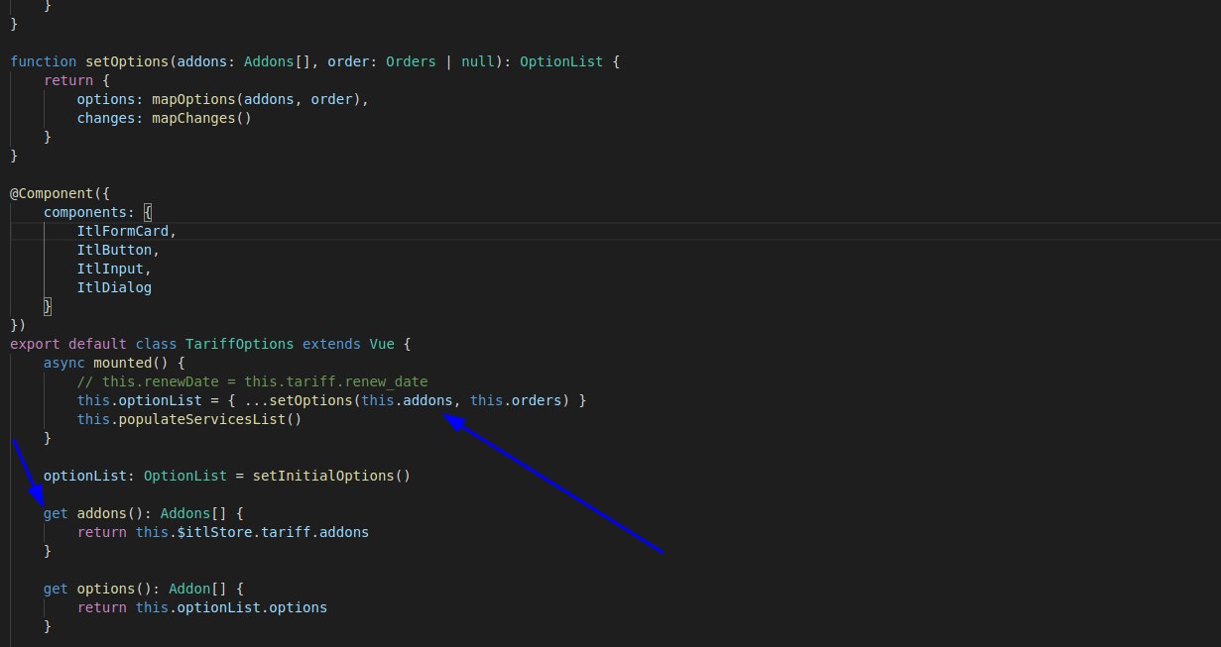Select the 'TariffOptions' class name
Screen dimensions: 1221x647
point(240,344)
